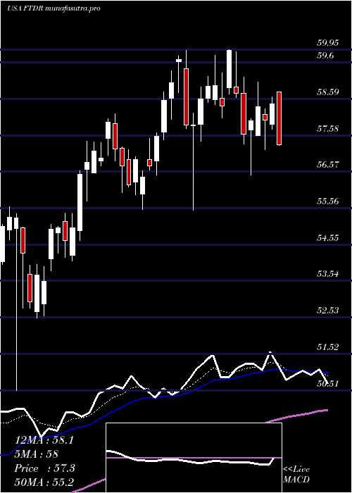Click the 50MA : 55.2 readout

click(44, 482)
